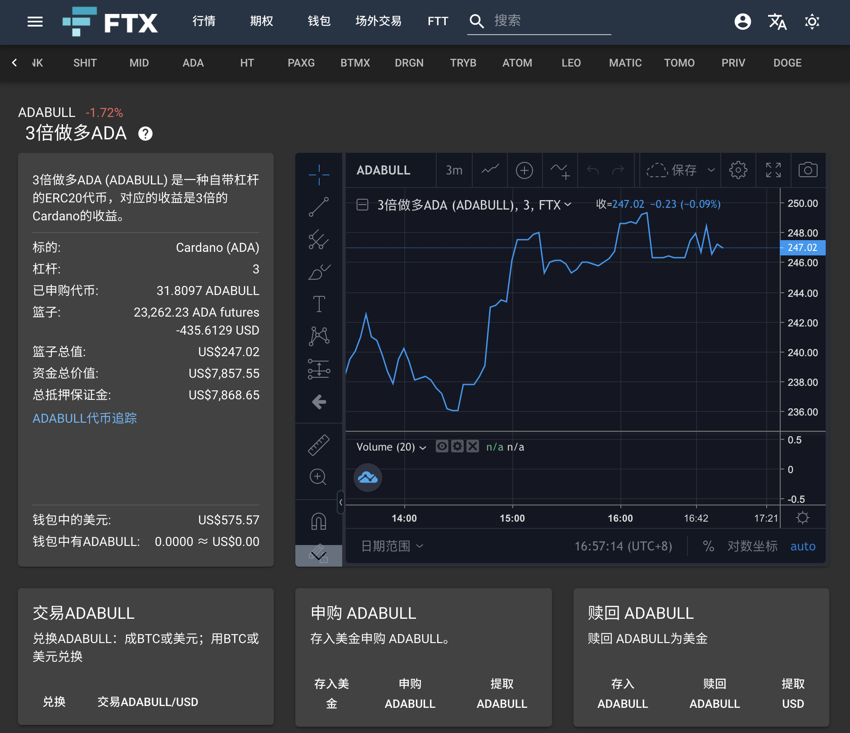Toggle stay in drawing mode pencil-lock
Image resolution: width=850 pixels, height=733 pixels.
tap(319, 554)
